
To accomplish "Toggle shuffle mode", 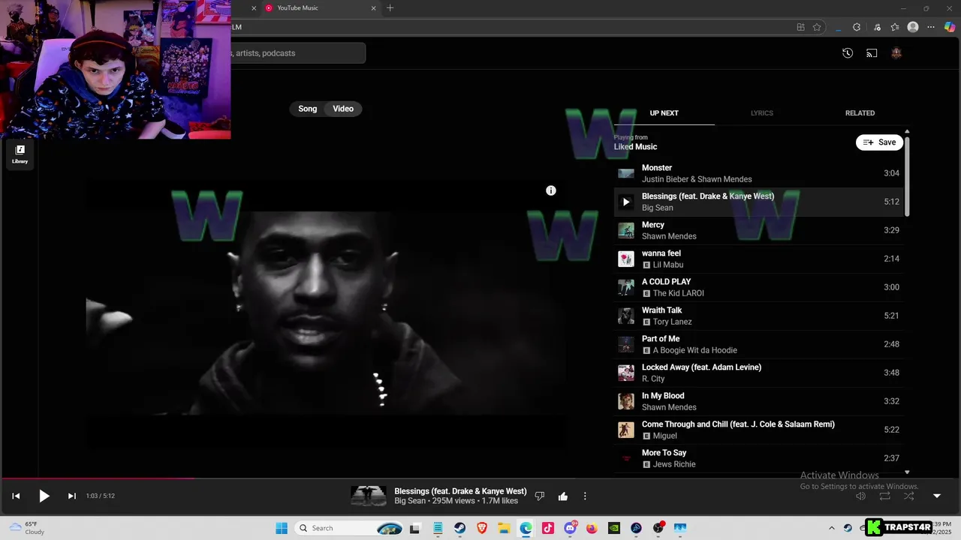I will (x=909, y=496).
